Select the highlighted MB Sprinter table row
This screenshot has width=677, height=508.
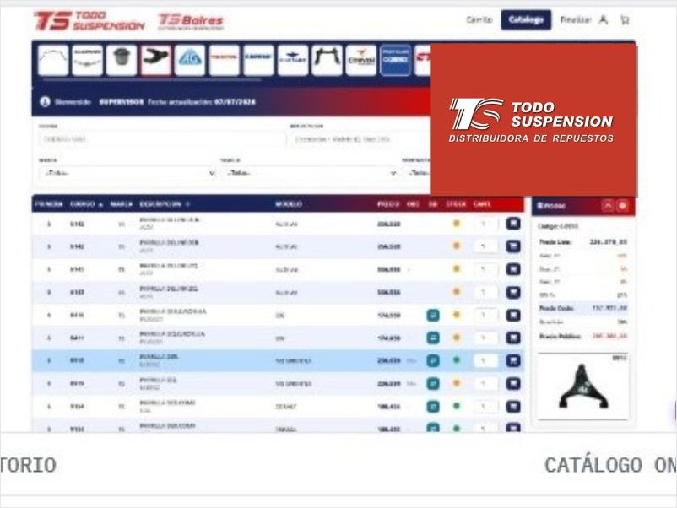tap(278, 360)
